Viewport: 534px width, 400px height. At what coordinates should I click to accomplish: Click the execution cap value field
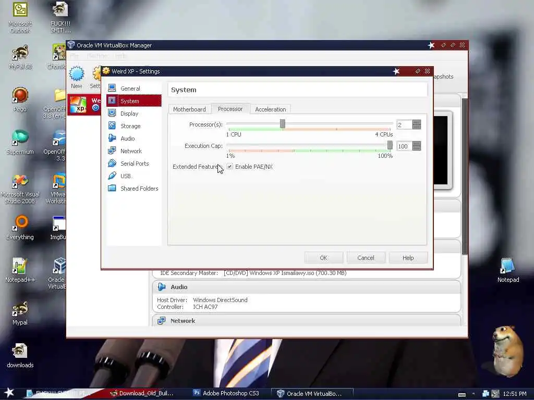point(404,146)
